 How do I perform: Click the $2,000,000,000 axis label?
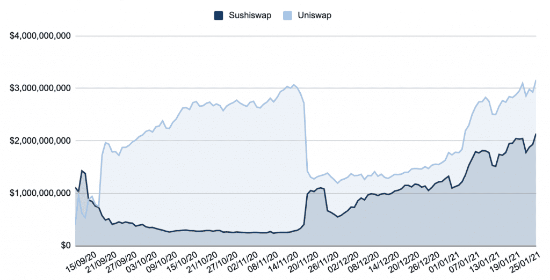(40, 141)
